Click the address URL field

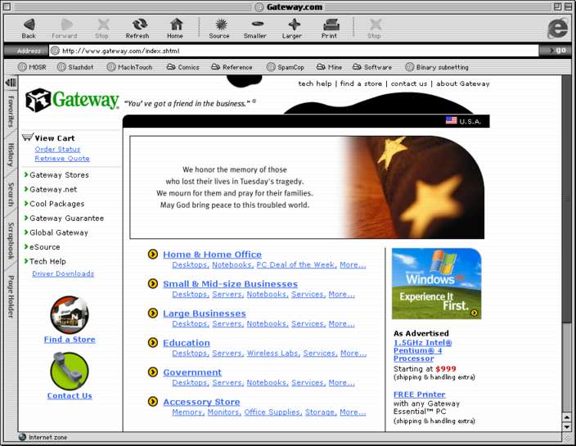pyautogui.click(x=295, y=50)
